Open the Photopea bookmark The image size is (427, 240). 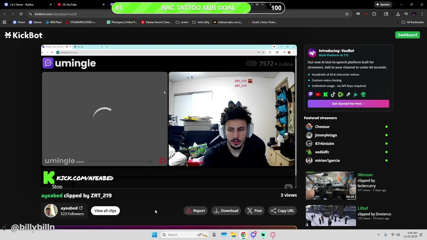click(122, 22)
